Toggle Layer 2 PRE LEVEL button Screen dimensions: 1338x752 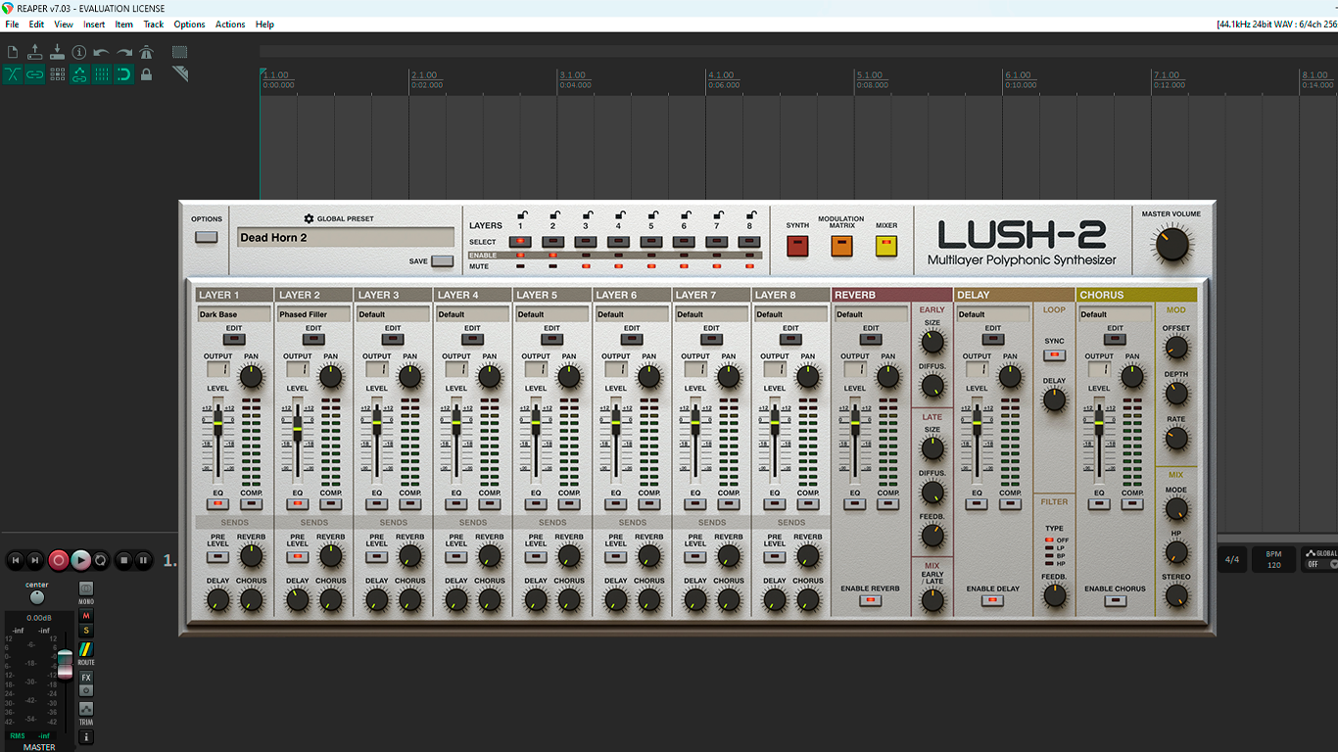[298, 556]
